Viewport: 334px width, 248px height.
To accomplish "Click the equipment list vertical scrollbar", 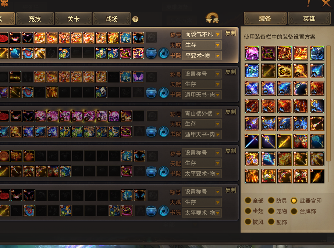I will click(x=328, y=103).
